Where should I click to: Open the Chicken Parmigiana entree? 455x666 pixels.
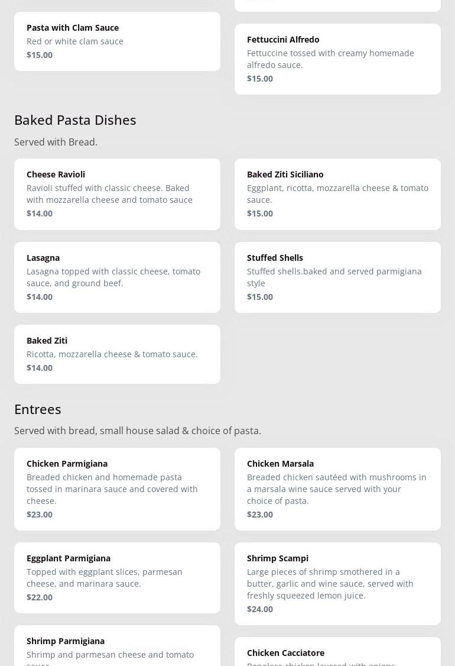pos(117,489)
